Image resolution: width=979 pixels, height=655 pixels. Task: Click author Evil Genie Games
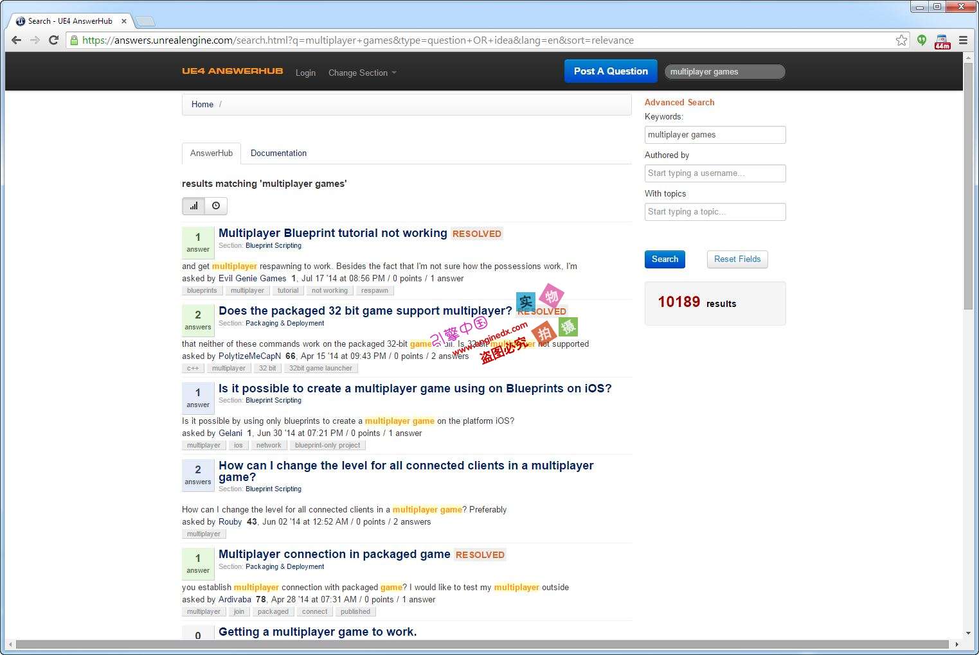tap(252, 278)
